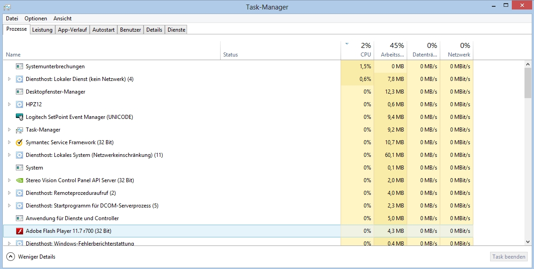
Task: Sort by the Netzwerk column header
Action: pyautogui.click(x=457, y=50)
